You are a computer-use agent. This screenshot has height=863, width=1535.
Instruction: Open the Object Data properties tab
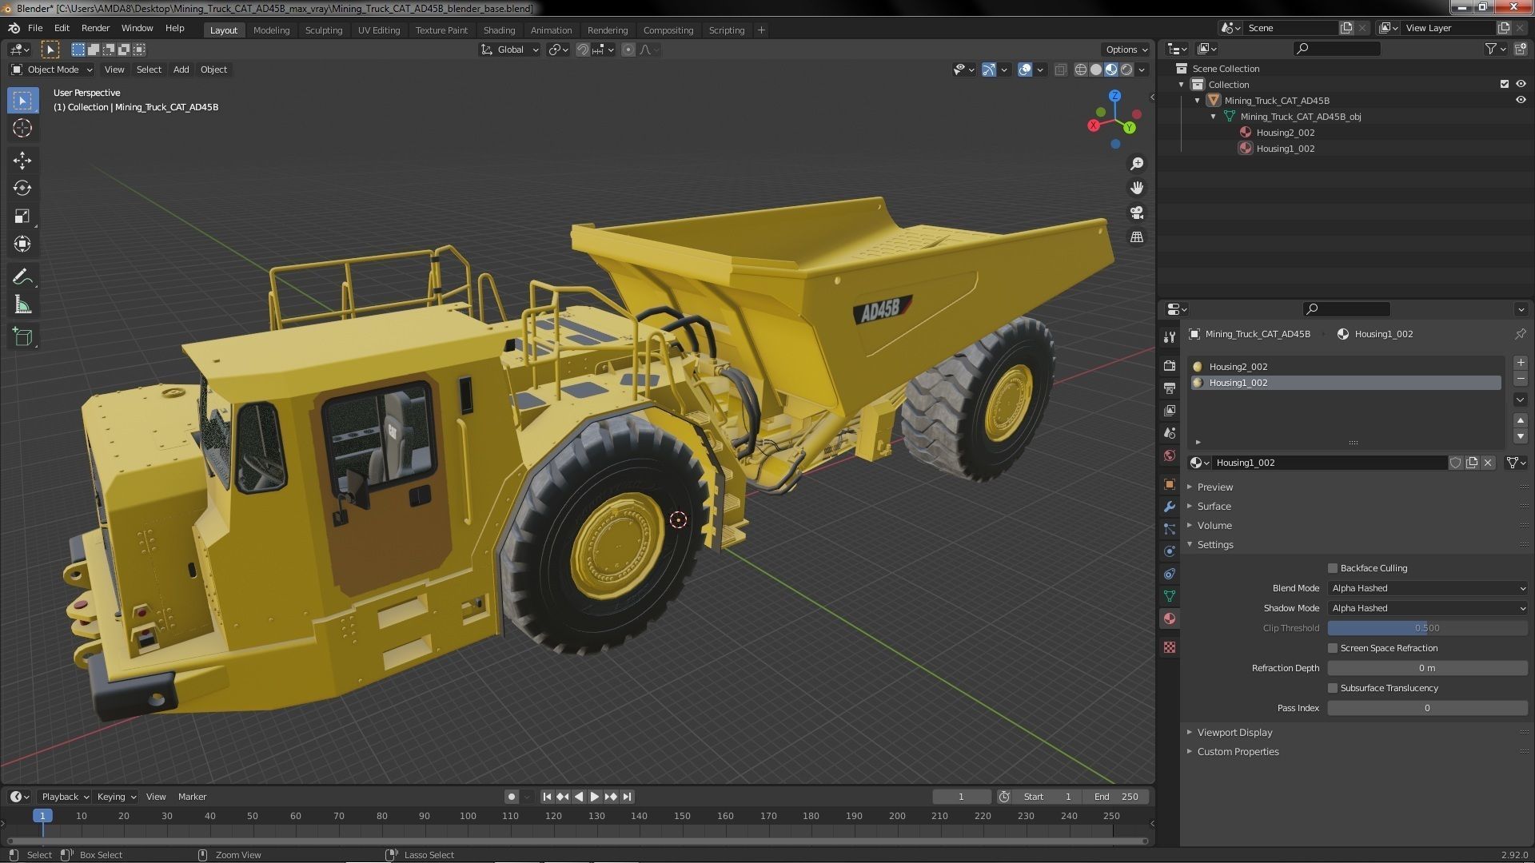[1170, 596]
